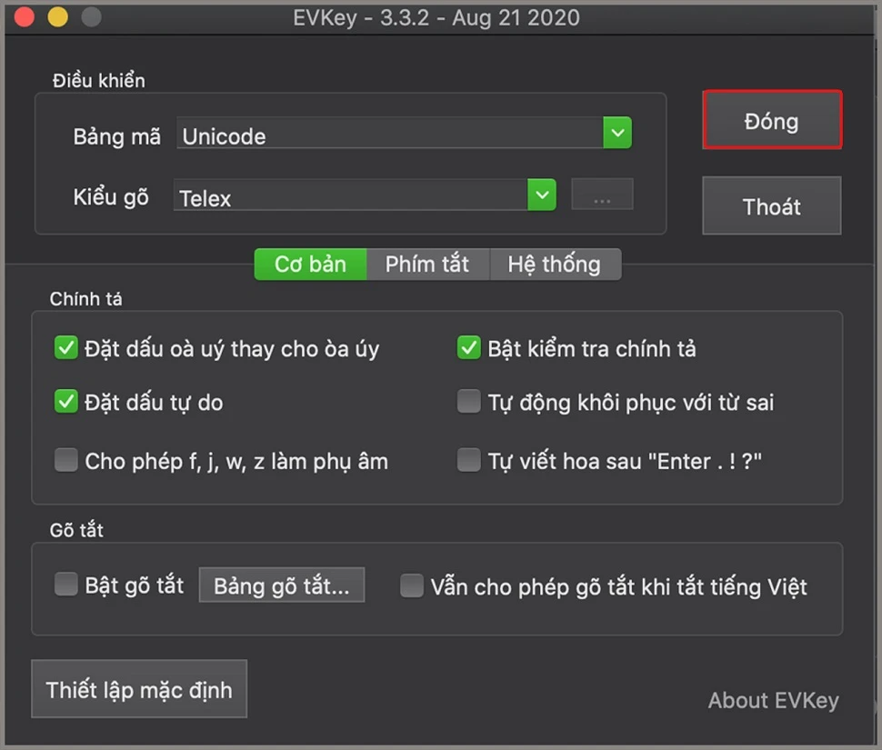Switch to the Hệ thống tab
The image size is (882, 750).
(556, 265)
